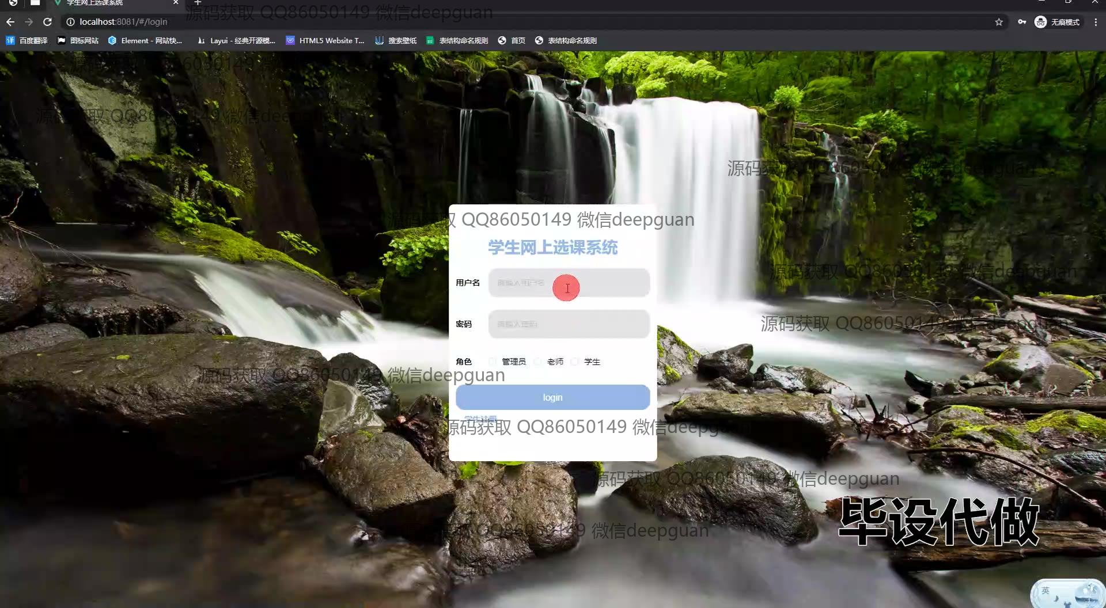Click the browser back arrow
The height and width of the screenshot is (608, 1106).
point(10,22)
